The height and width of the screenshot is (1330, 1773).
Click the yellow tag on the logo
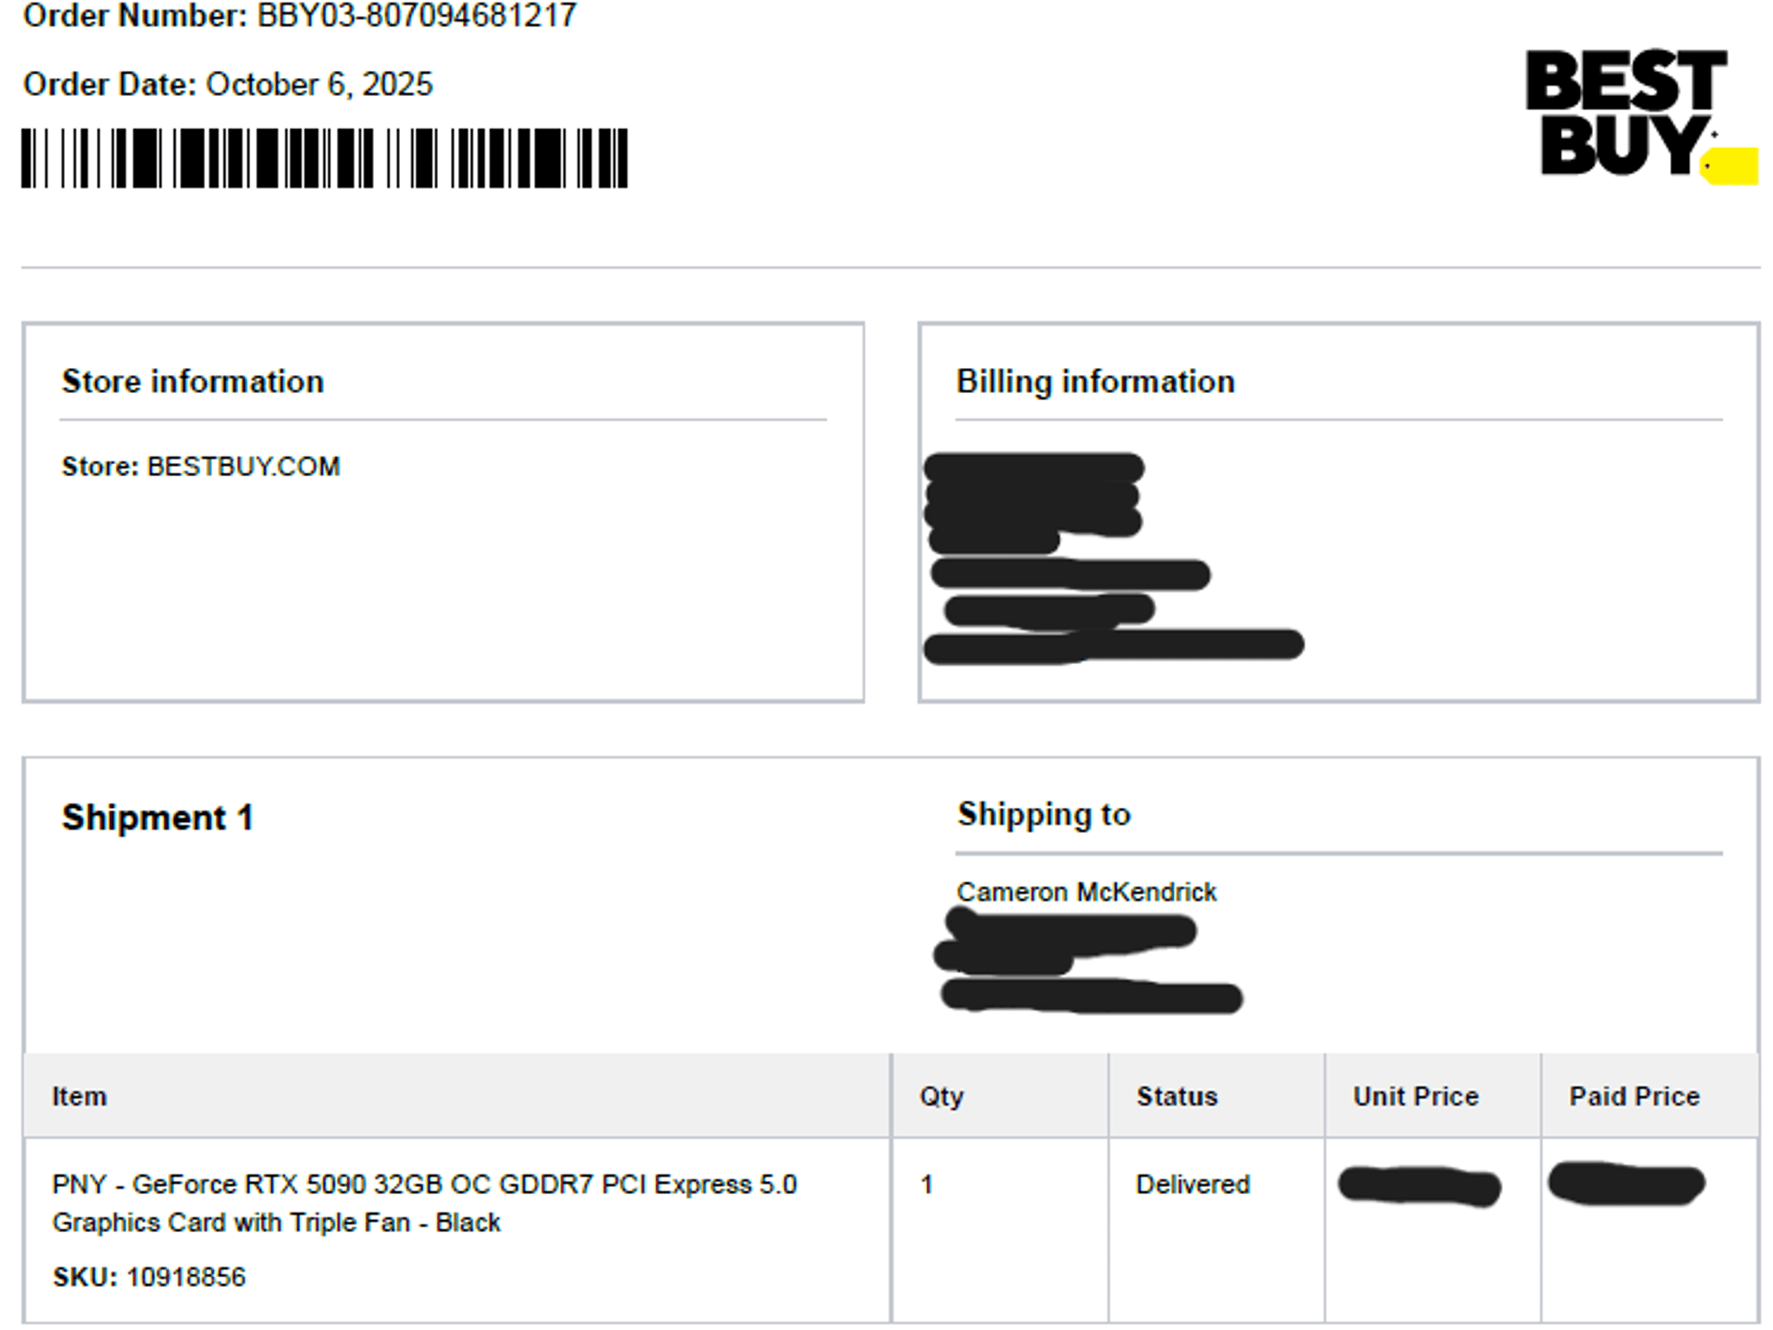point(1730,166)
